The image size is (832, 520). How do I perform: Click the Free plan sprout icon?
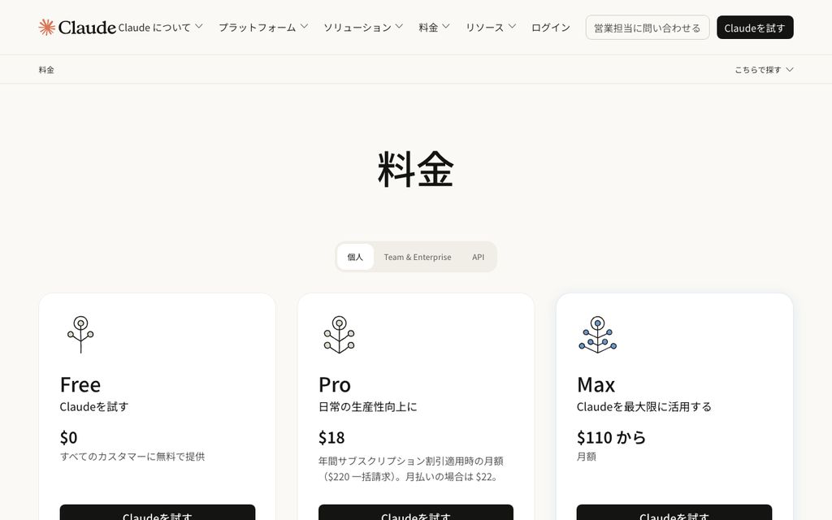click(x=80, y=334)
